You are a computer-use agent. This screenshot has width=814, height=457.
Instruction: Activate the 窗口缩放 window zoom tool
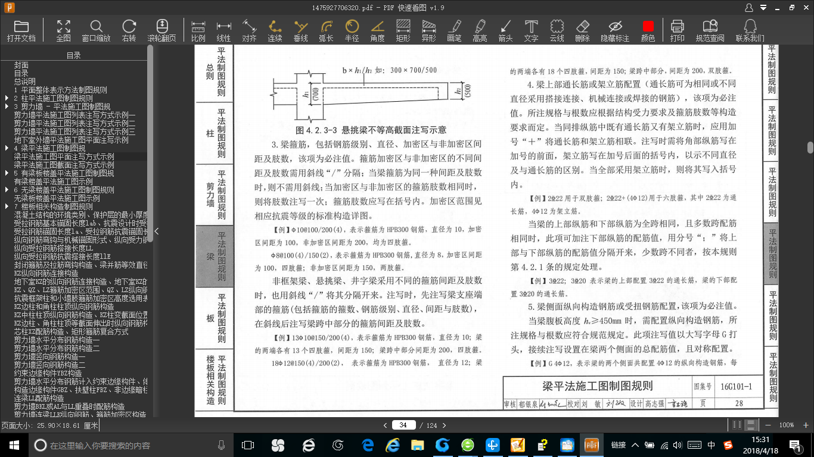click(96, 30)
